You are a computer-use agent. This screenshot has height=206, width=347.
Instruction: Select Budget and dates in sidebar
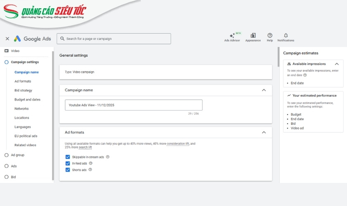pyautogui.click(x=27, y=100)
